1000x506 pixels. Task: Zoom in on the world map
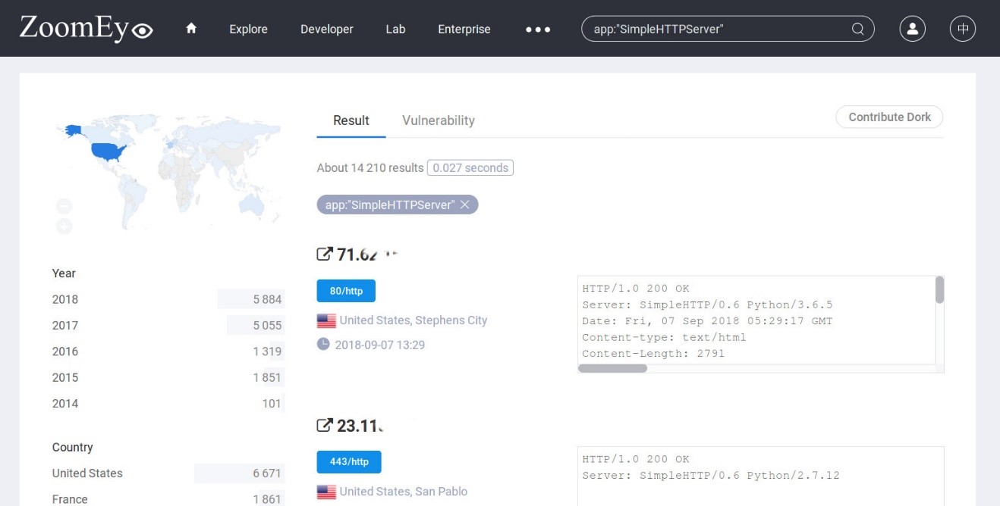pos(64,226)
